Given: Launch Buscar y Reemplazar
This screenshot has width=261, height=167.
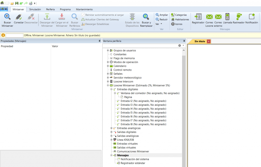Looking at the screenshot, I should (x=146, y=19).
